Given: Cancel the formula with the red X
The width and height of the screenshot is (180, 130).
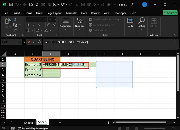Looking at the screenshot, I should coord(29,42).
